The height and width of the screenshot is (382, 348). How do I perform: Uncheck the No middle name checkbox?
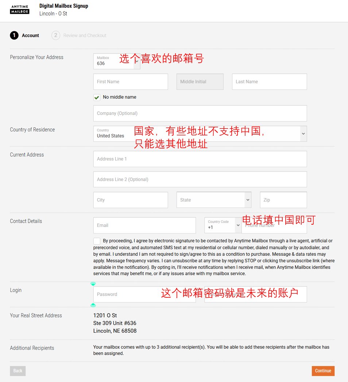point(97,97)
